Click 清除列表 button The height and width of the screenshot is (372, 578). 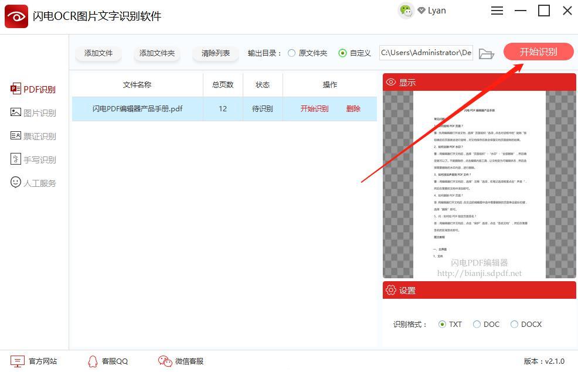coord(216,53)
